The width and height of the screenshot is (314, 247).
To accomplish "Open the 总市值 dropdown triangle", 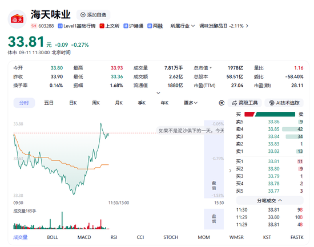I will (x=211, y=68).
